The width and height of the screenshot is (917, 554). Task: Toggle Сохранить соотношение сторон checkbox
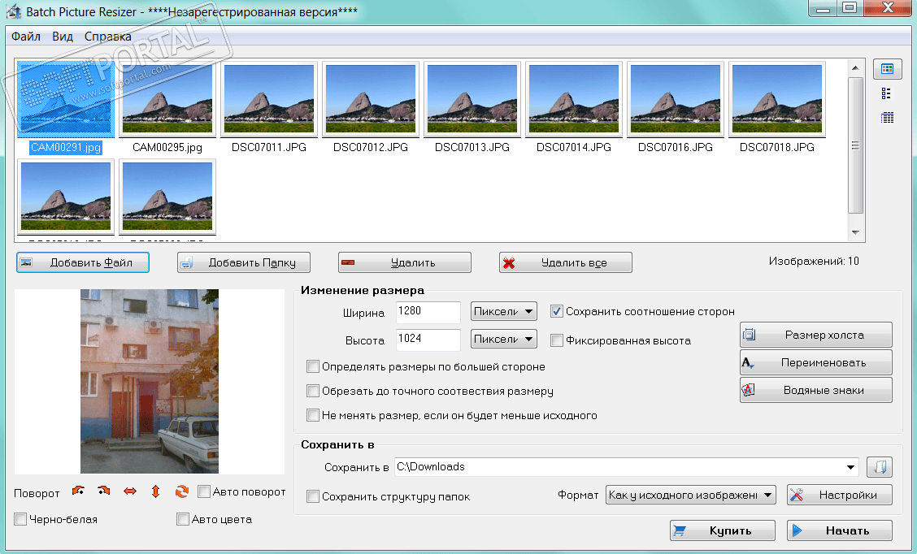pyautogui.click(x=557, y=311)
